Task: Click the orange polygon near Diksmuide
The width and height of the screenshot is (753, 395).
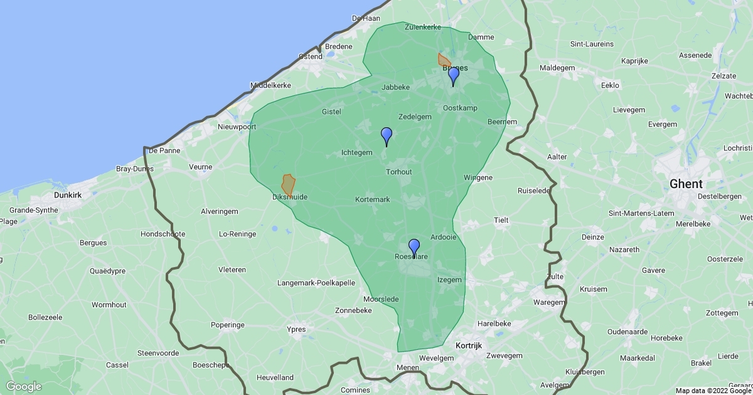Action: tap(288, 184)
